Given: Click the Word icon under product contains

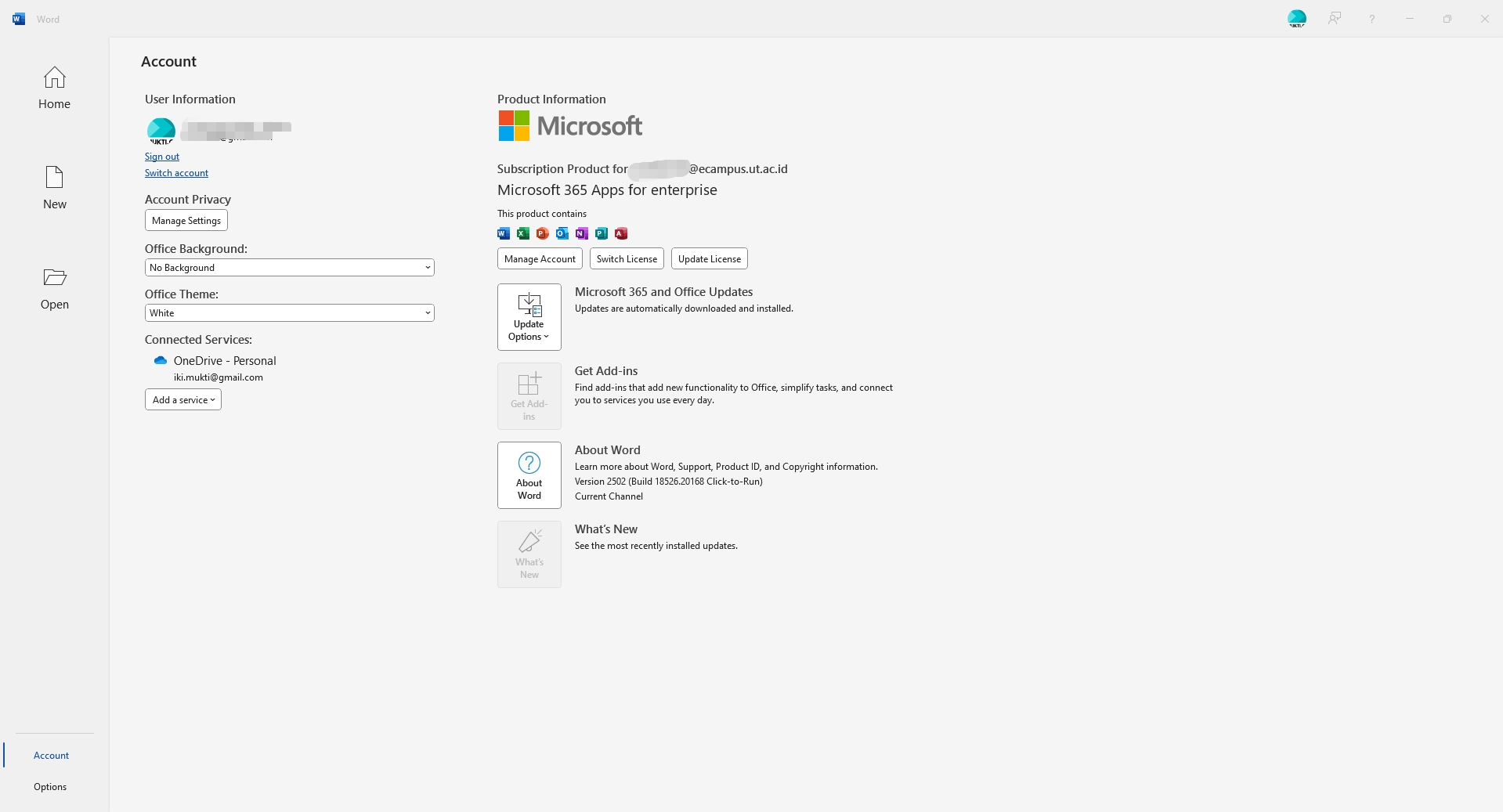Looking at the screenshot, I should point(503,233).
